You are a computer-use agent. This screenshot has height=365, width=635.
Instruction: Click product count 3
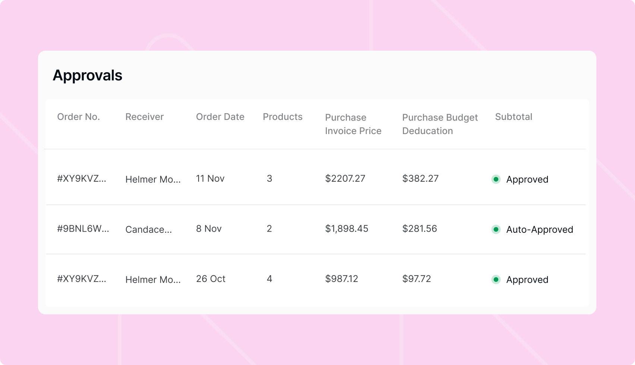click(x=269, y=178)
